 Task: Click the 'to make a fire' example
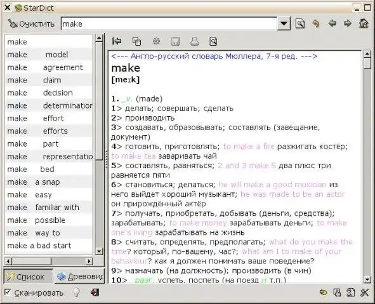pyautogui.click(x=249, y=147)
